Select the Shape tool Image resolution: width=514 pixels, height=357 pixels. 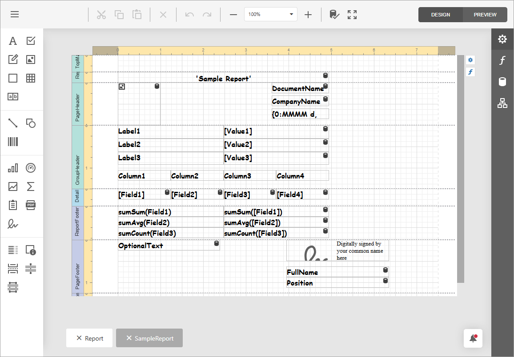(x=31, y=123)
